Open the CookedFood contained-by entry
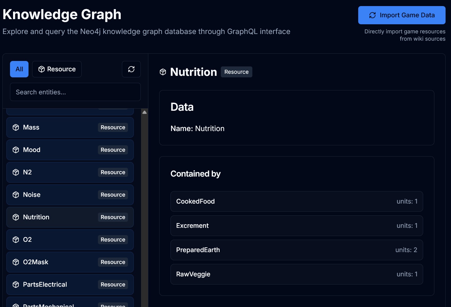This screenshot has width=451, height=307. pos(296,201)
